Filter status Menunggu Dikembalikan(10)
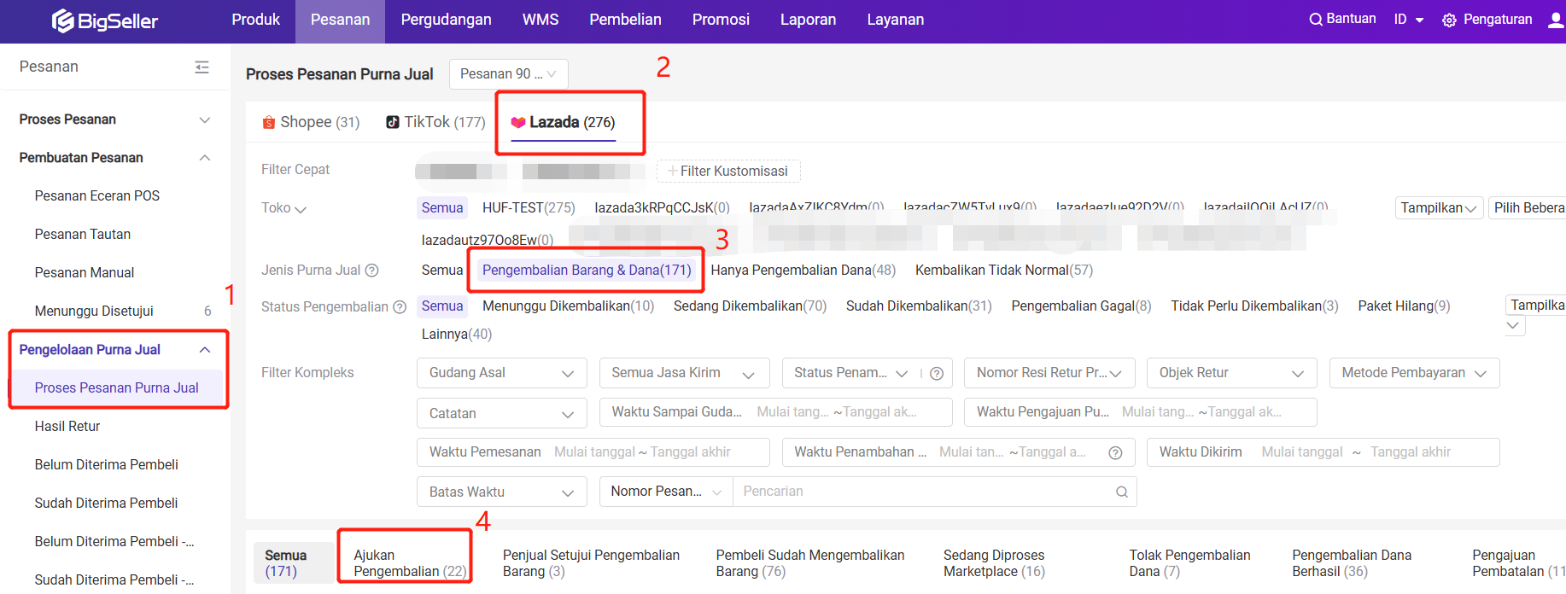Screen dimensions: 1566x594 569,306
